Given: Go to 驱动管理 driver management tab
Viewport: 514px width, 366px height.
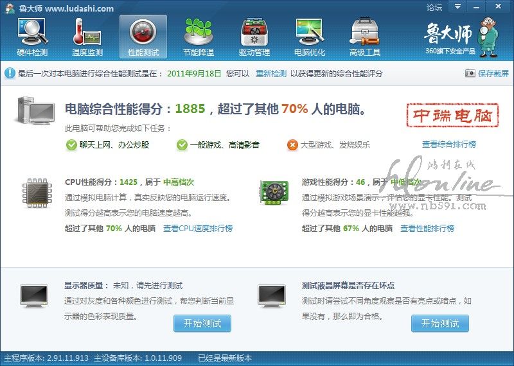Looking at the screenshot, I should tap(254, 37).
